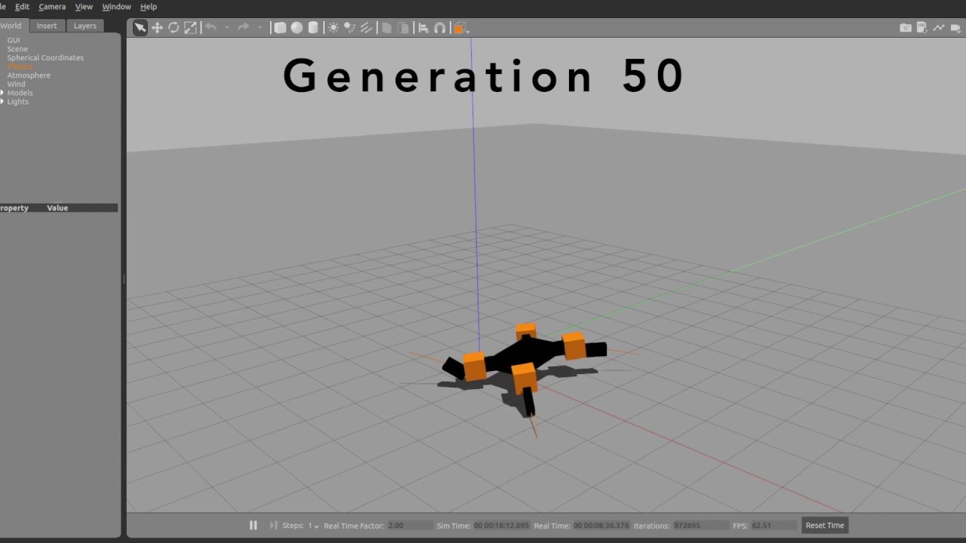The height and width of the screenshot is (543, 966).
Task: Step the simulation forward
Action: 273,526
